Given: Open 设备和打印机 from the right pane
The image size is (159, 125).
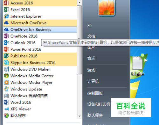Looking at the screenshot, I should tap(99, 104).
